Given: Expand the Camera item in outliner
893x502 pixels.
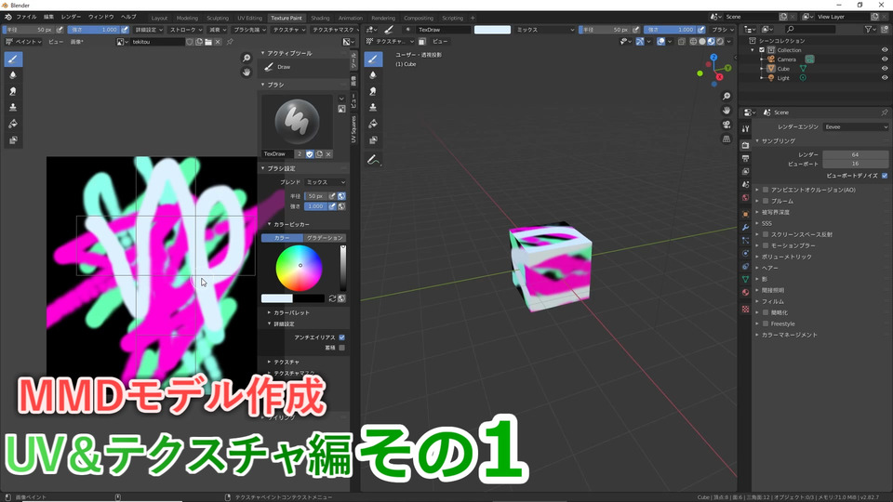Looking at the screenshot, I should pyautogui.click(x=762, y=59).
